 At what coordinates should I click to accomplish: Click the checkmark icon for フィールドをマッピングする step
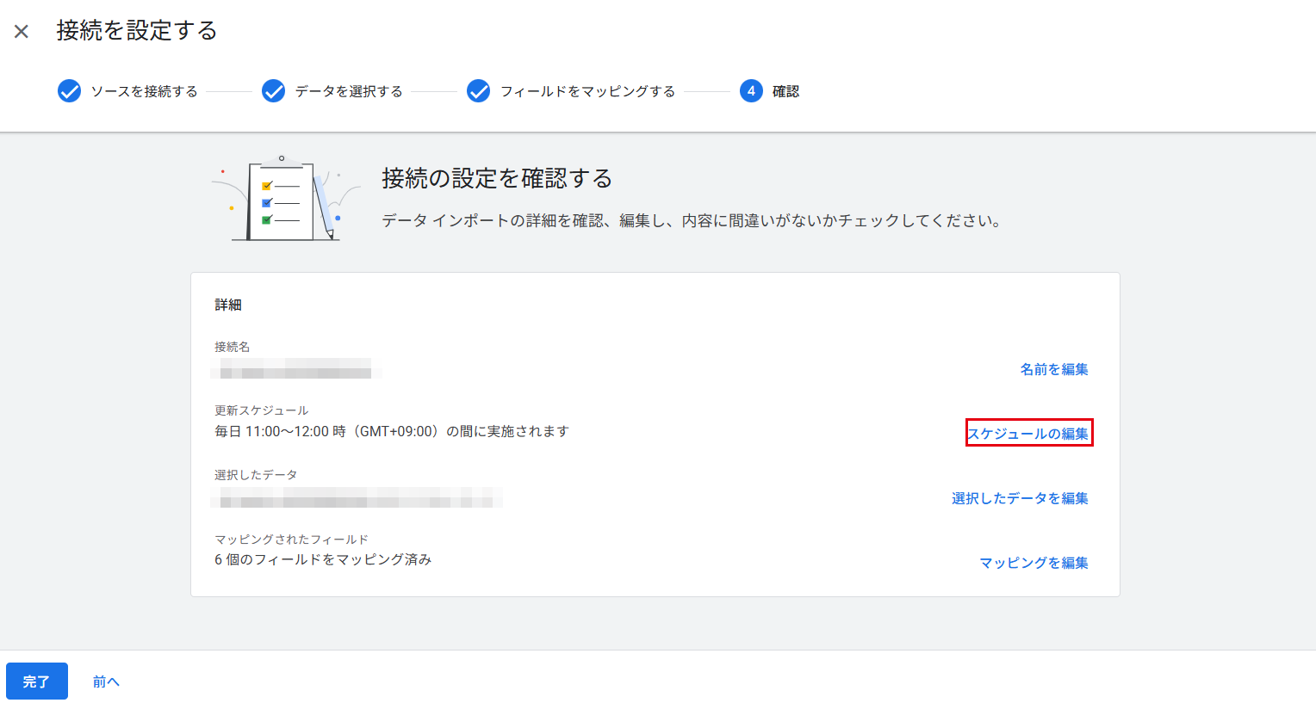point(478,91)
